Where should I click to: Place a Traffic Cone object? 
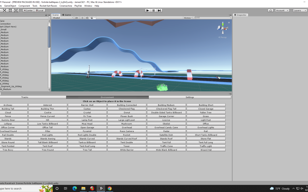(166, 146)
